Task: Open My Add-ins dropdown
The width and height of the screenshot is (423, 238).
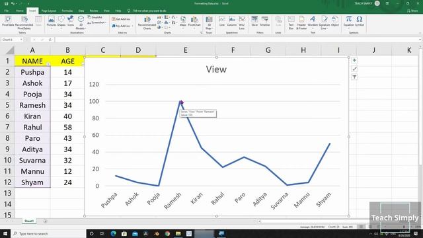Action: click(122, 26)
